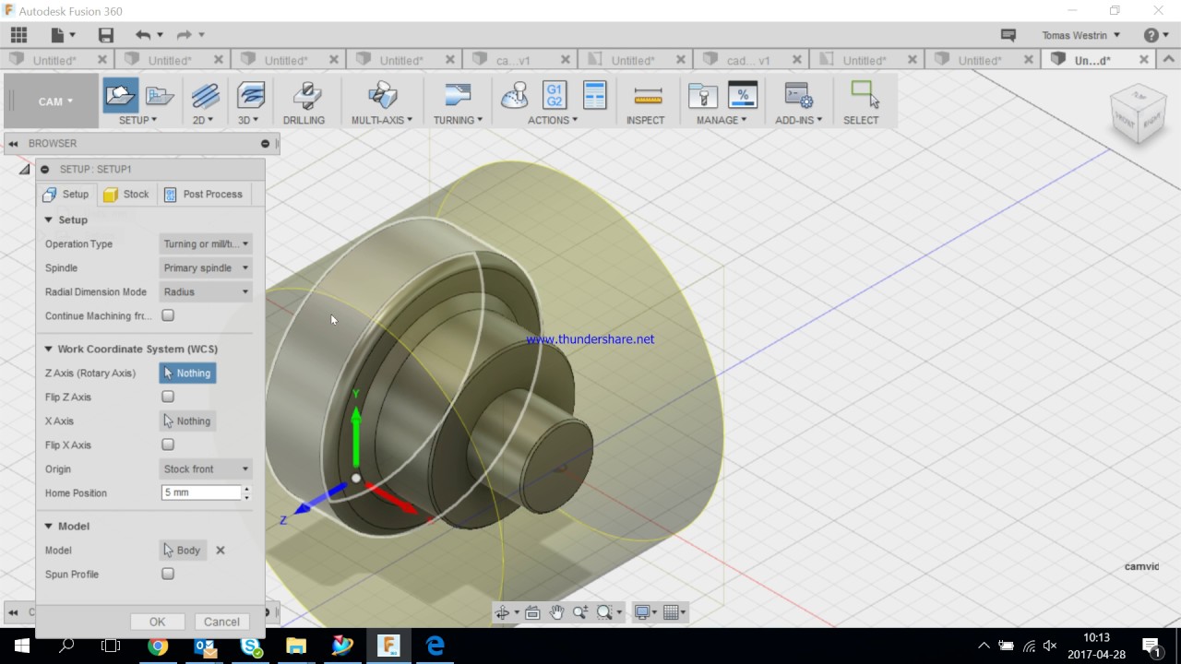Viewport: 1181px width, 664px height.
Task: Enable the Spun Profile checkbox
Action: click(x=168, y=574)
